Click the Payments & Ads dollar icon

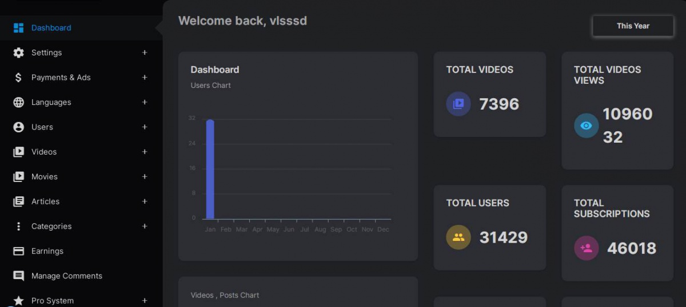pyautogui.click(x=18, y=78)
